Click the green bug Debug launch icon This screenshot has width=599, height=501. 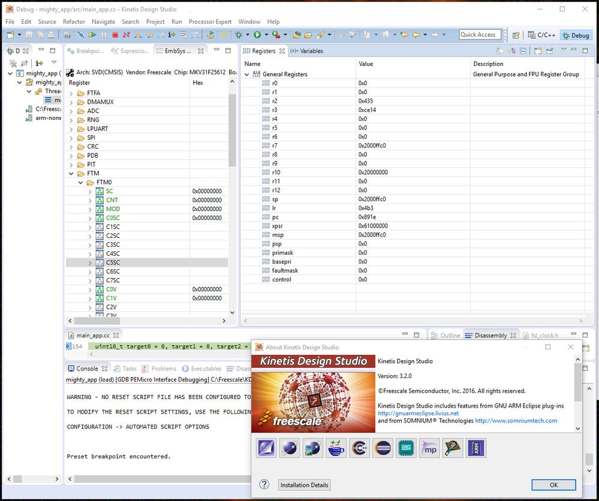pyautogui.click(x=239, y=35)
